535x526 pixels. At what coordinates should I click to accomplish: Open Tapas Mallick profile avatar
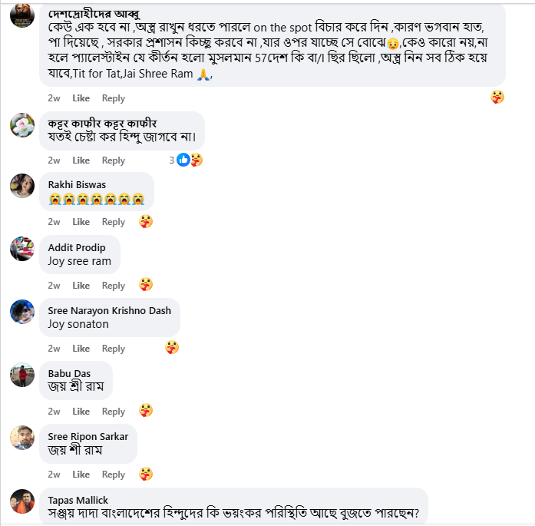coord(22,501)
